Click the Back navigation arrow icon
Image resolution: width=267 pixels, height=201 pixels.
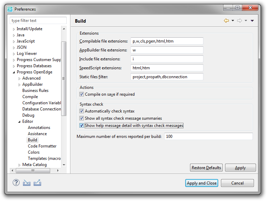tap(226, 21)
